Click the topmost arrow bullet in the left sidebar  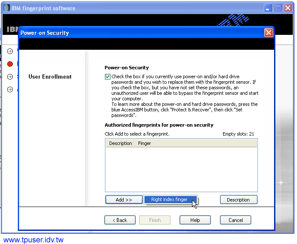[x=10, y=51]
